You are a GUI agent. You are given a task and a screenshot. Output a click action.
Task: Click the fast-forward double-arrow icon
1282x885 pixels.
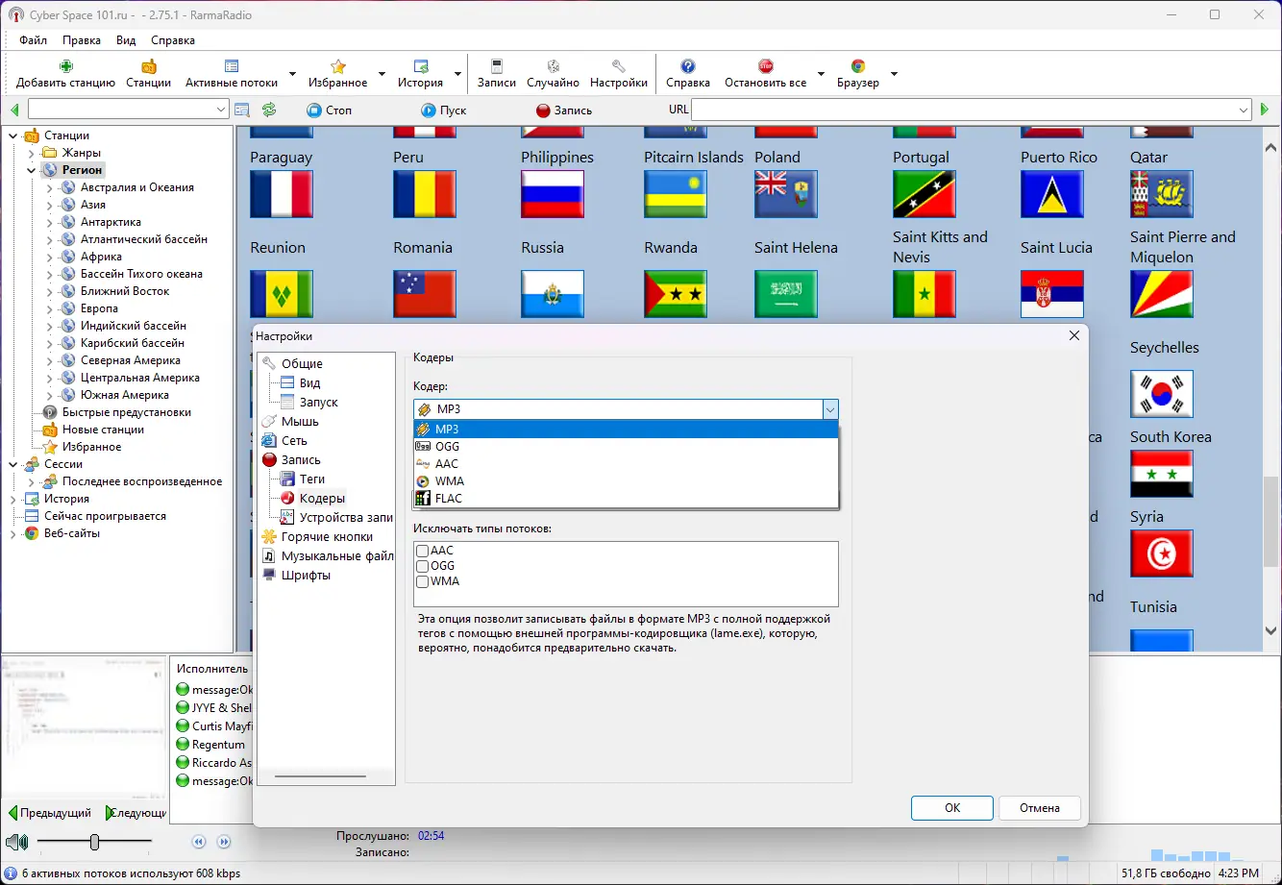tap(224, 842)
